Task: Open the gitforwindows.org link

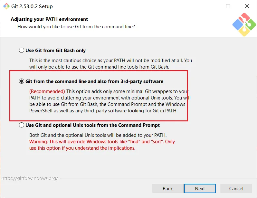Action: pyautogui.click(x=30, y=178)
